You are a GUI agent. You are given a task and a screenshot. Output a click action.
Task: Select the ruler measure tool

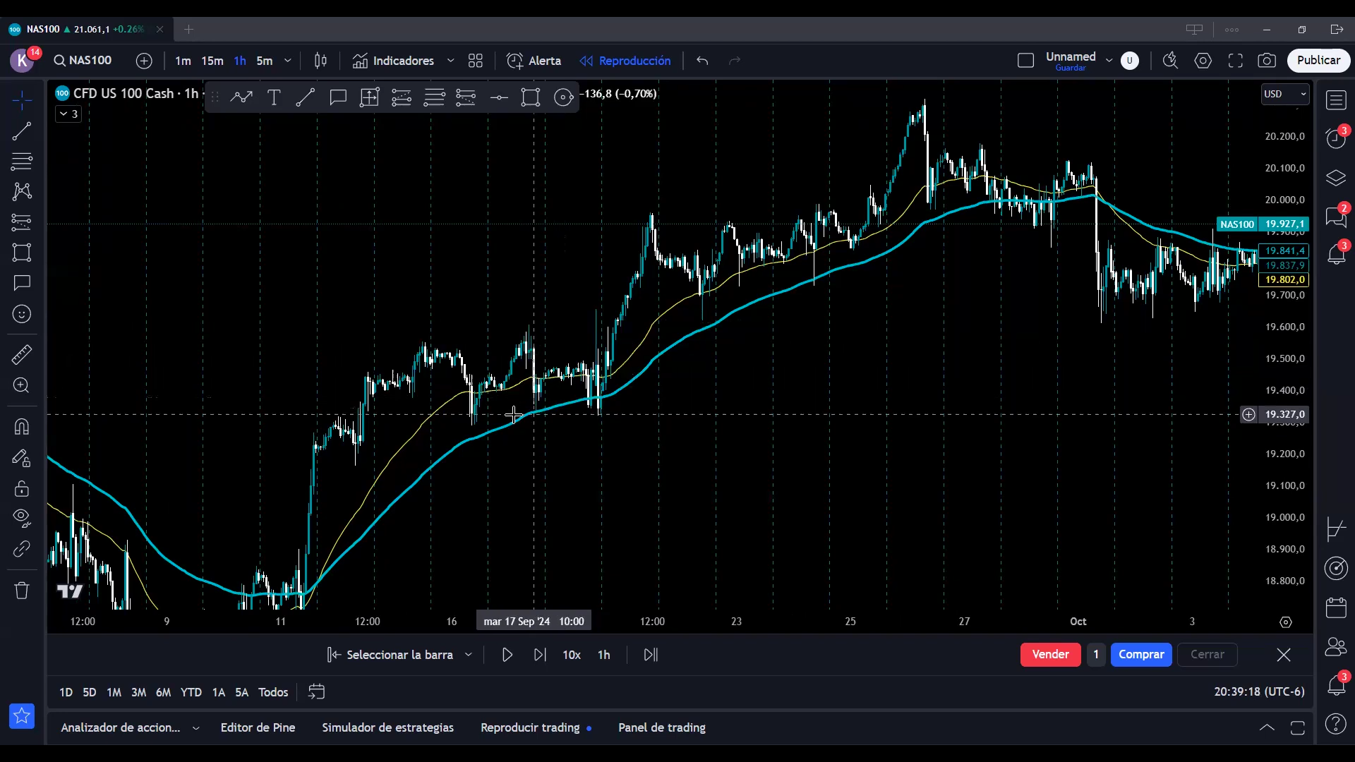click(22, 354)
